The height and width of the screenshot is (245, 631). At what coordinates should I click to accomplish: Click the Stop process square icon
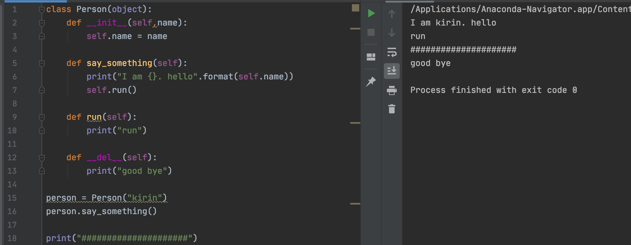pos(371,32)
